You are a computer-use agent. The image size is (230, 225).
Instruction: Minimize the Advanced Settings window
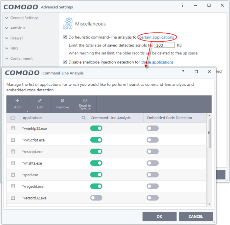195,6
